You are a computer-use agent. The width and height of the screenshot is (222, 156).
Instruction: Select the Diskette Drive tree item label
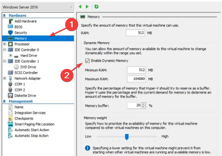click(25, 96)
